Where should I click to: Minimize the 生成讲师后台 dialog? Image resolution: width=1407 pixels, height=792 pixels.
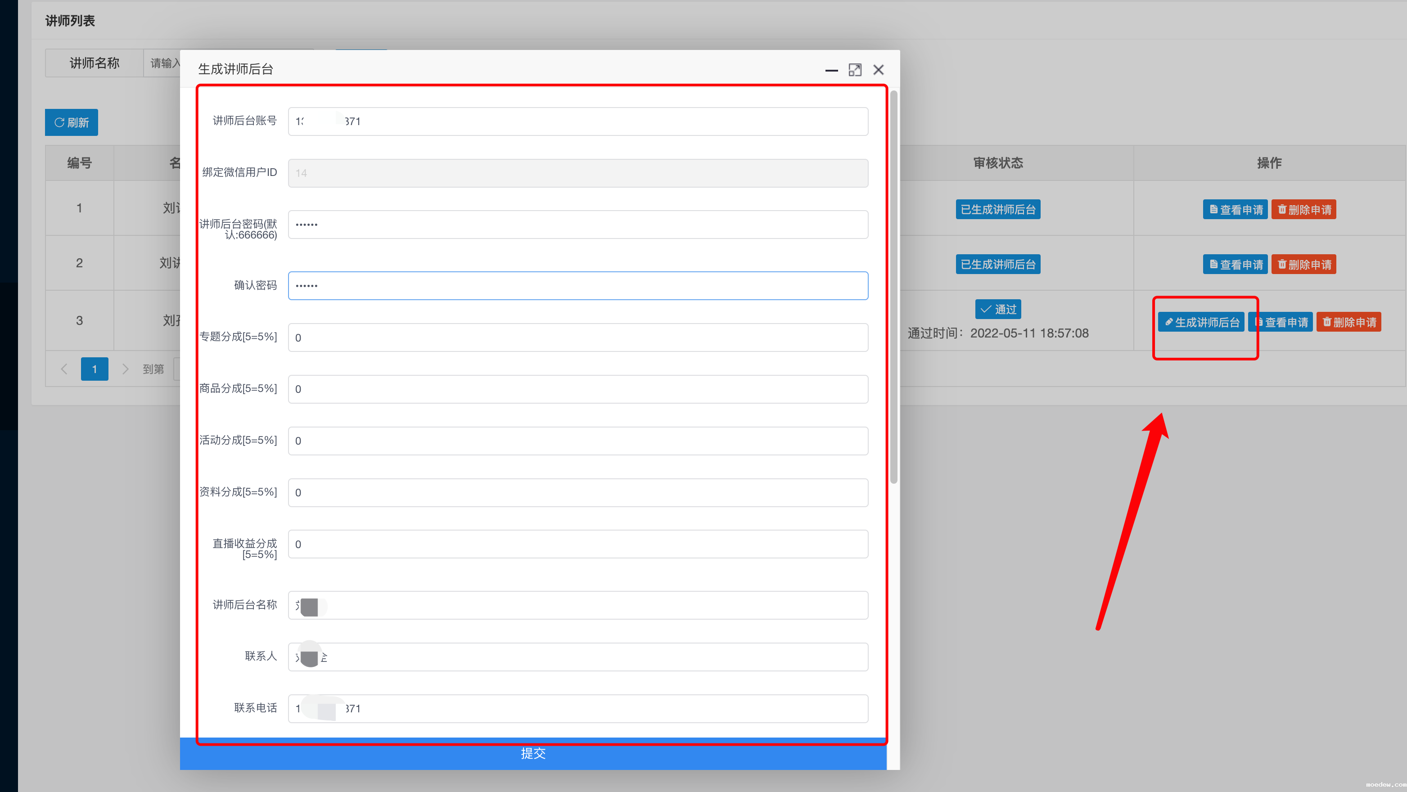point(831,70)
